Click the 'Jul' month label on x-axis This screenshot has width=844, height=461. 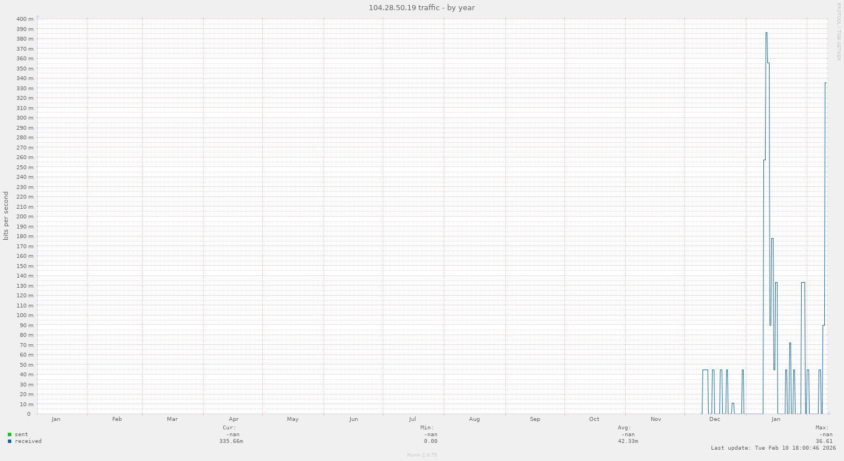tap(413, 419)
